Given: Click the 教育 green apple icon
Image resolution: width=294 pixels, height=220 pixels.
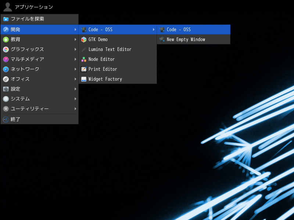Looking at the screenshot, I should pos(6,40).
